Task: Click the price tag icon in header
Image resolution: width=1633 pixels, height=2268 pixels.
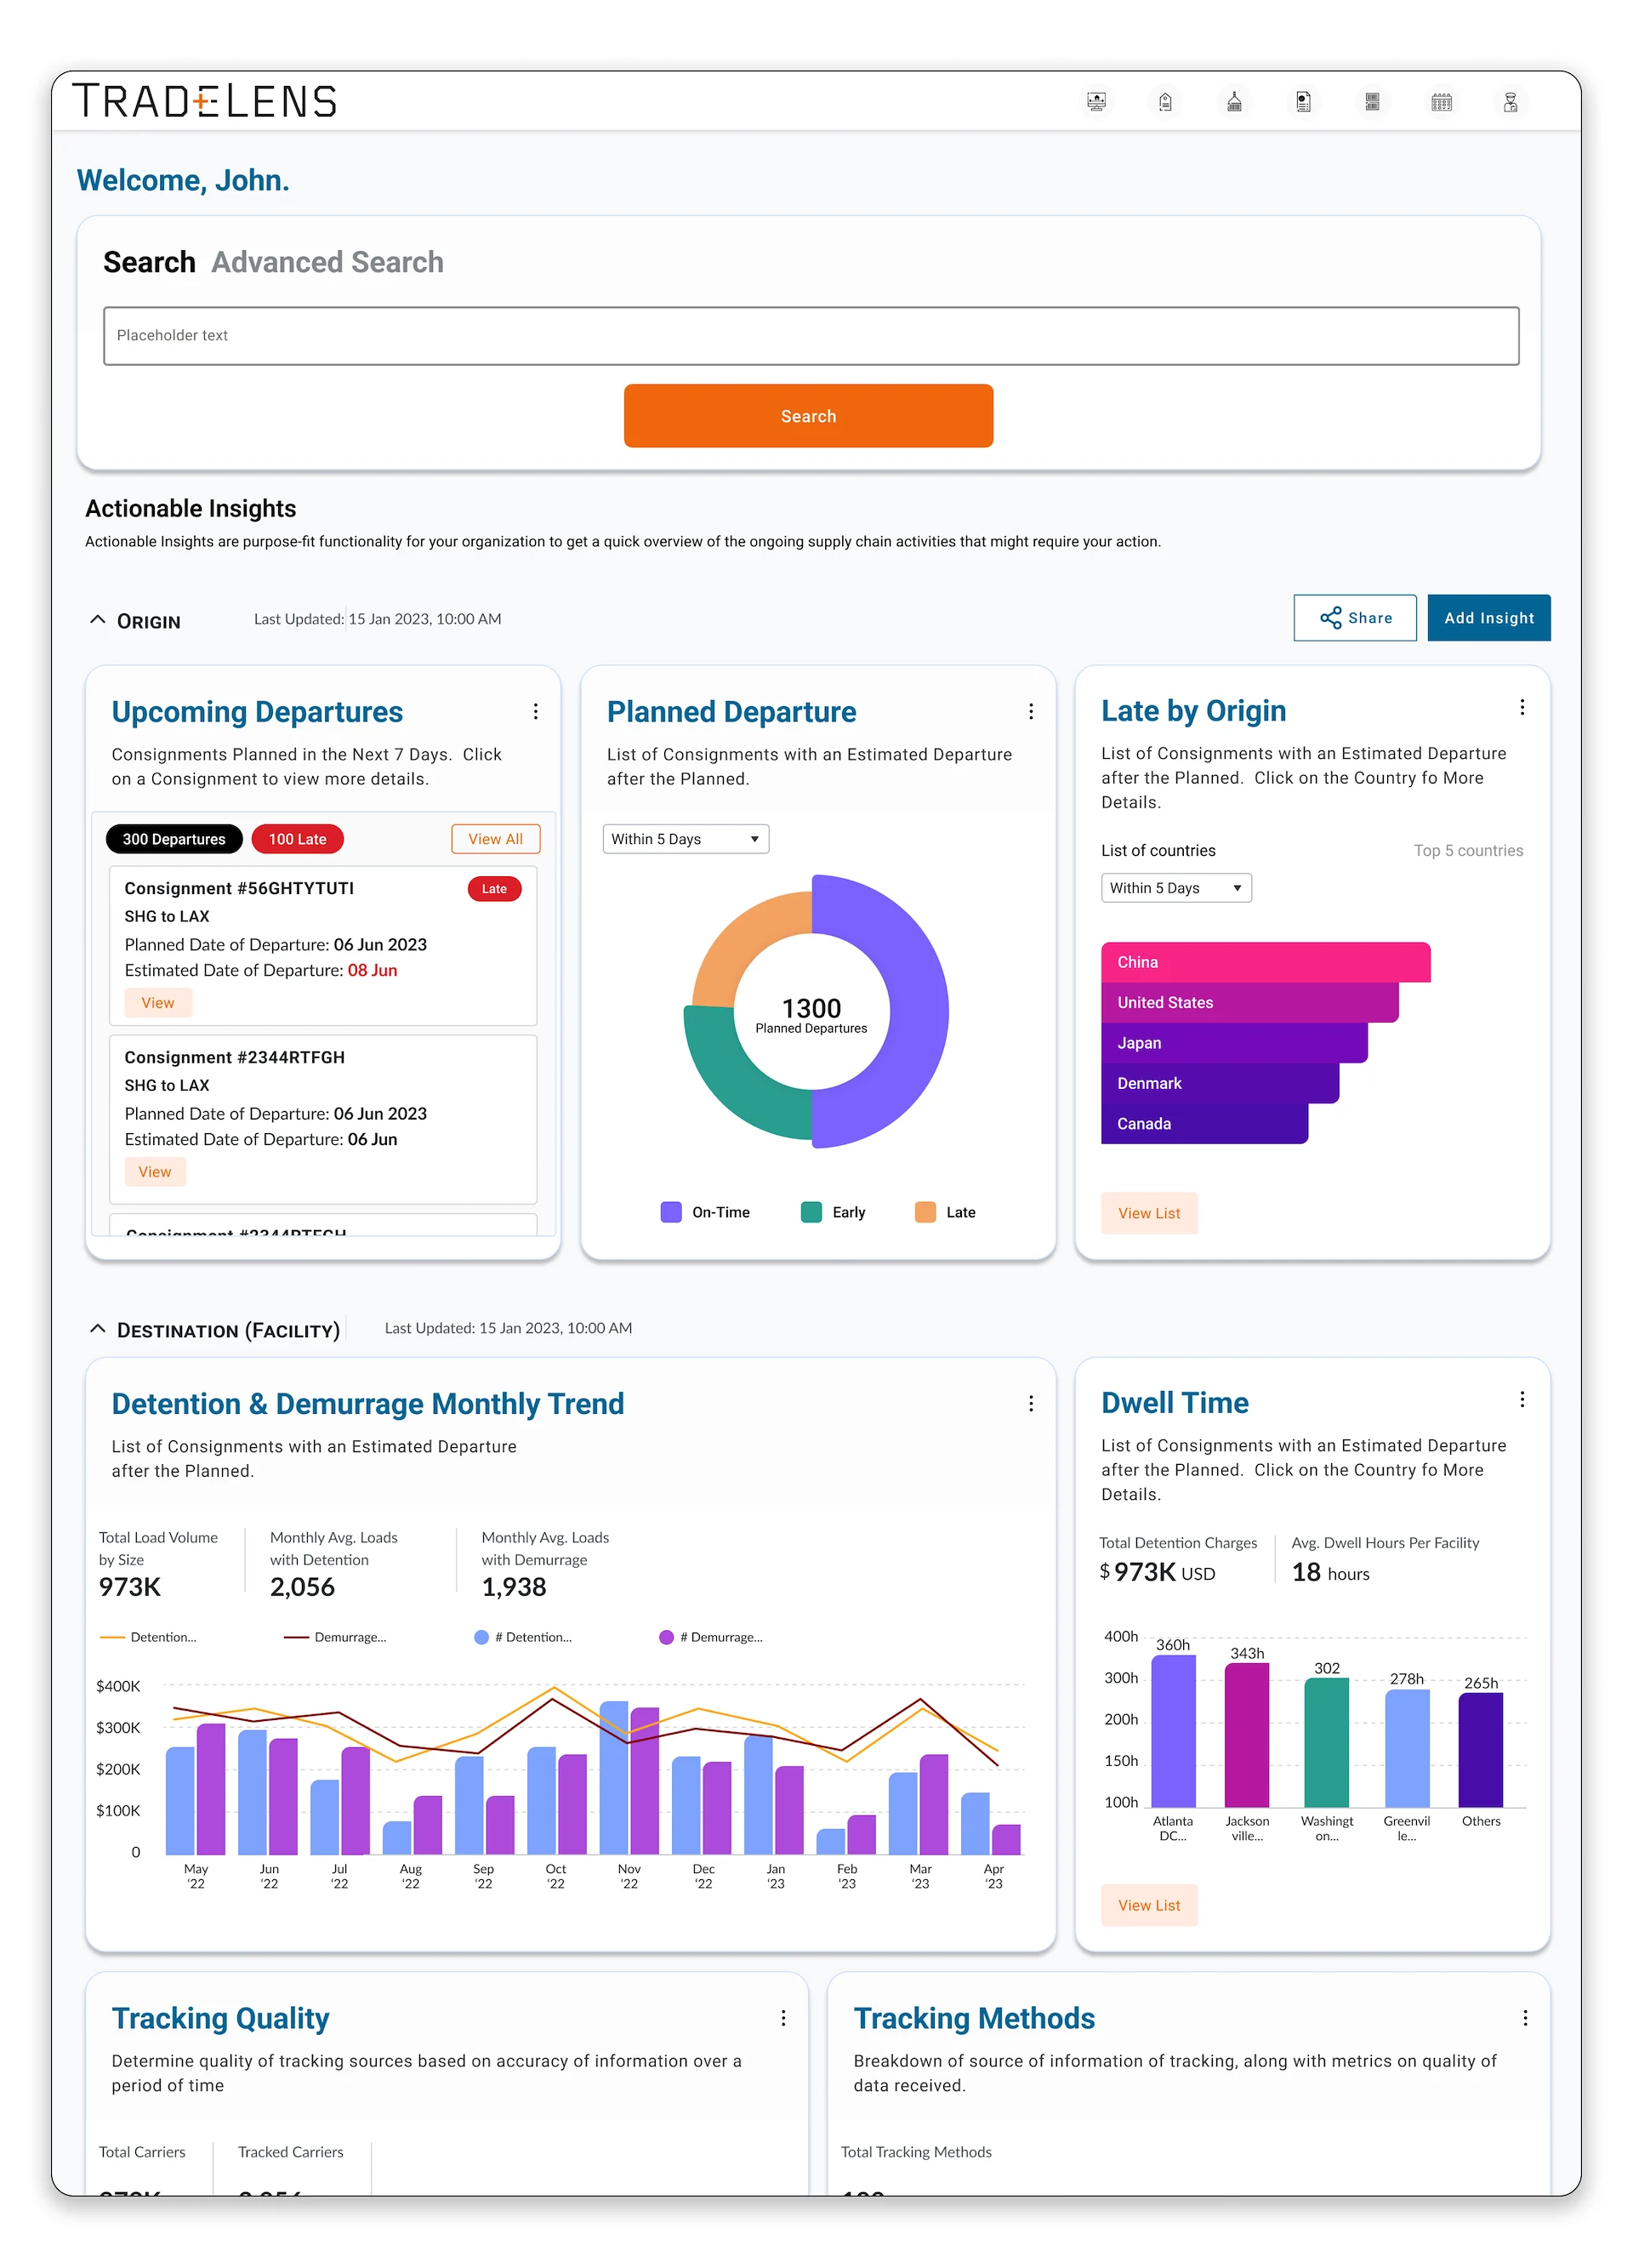Action: click(x=1165, y=102)
